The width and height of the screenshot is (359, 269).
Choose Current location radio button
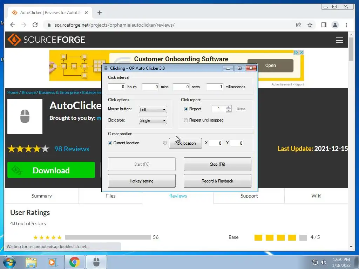click(x=110, y=143)
